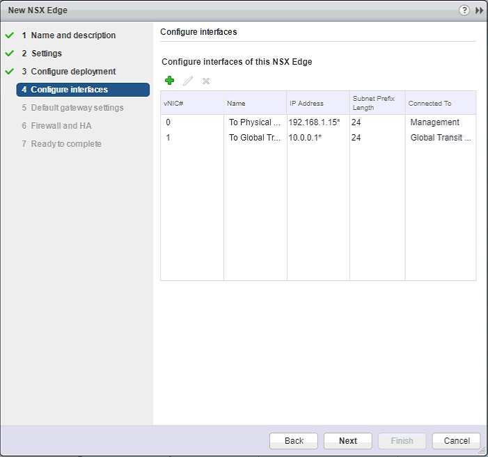488x457 pixels.
Task: Select the To Global Transit interface row
Action: tap(255, 138)
